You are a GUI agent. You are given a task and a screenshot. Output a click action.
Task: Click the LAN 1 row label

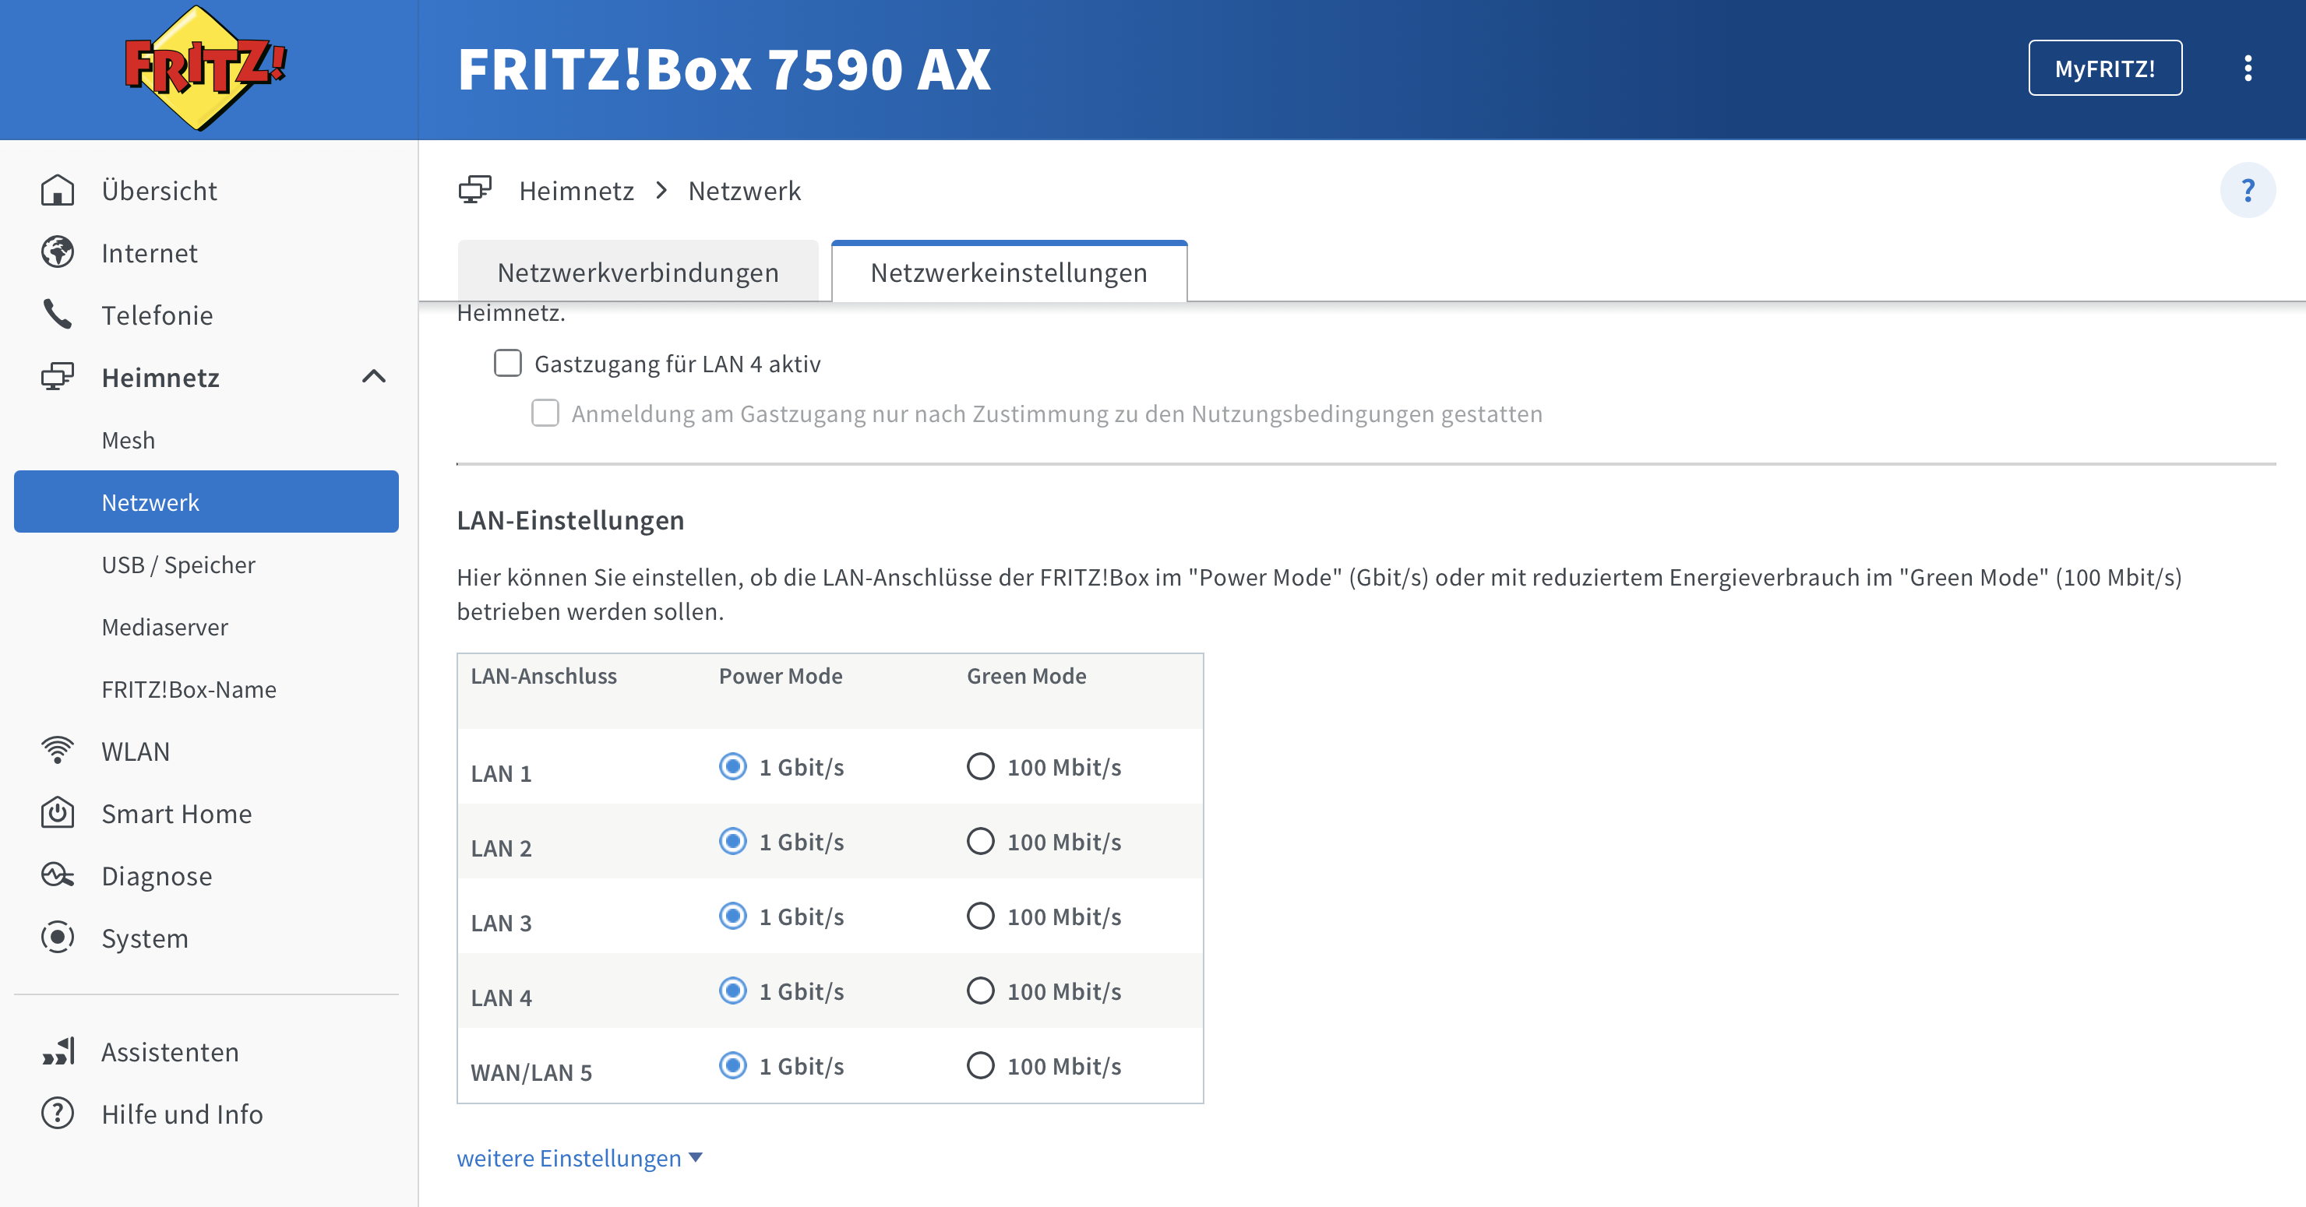point(501,773)
